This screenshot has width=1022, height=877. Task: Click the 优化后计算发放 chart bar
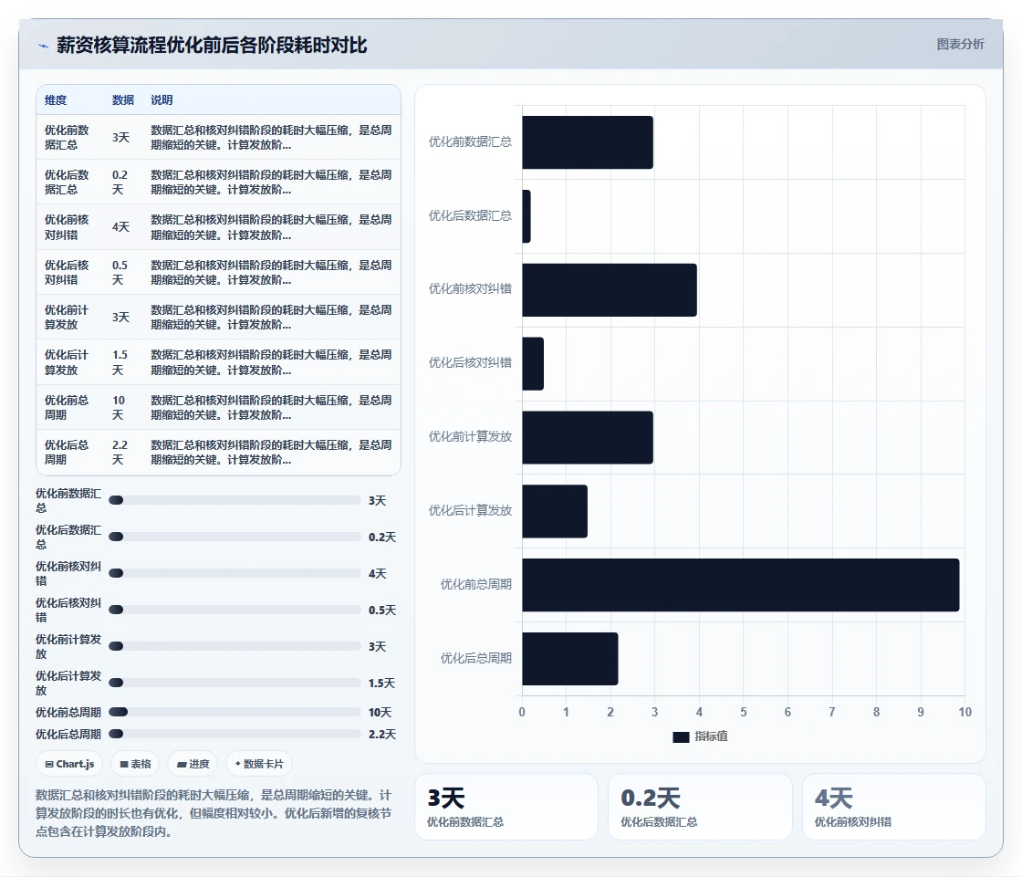[x=555, y=511]
